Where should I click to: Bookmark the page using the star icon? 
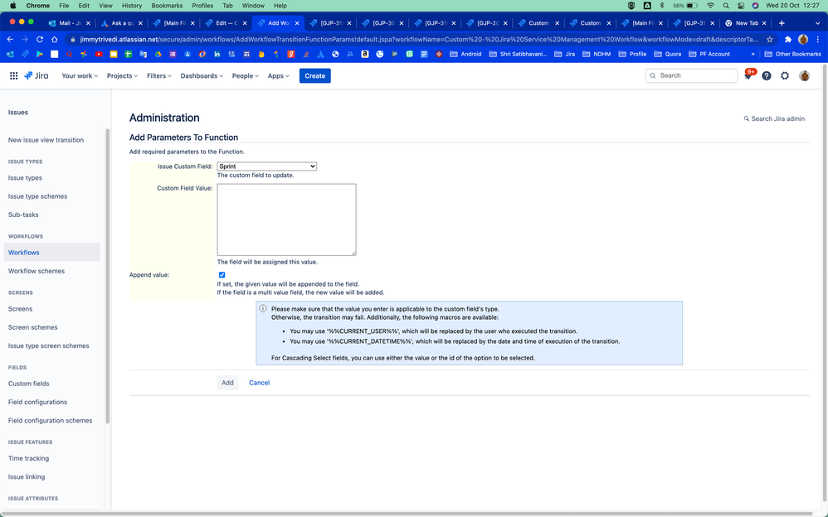tap(768, 38)
